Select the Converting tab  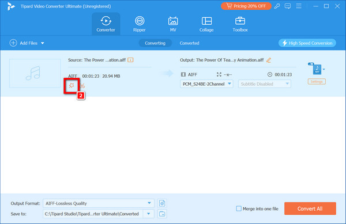click(x=155, y=43)
